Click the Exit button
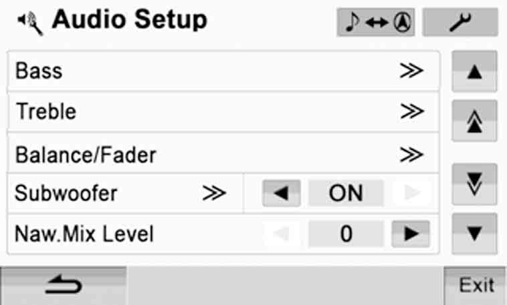This screenshot has height=305, width=507. 476,286
